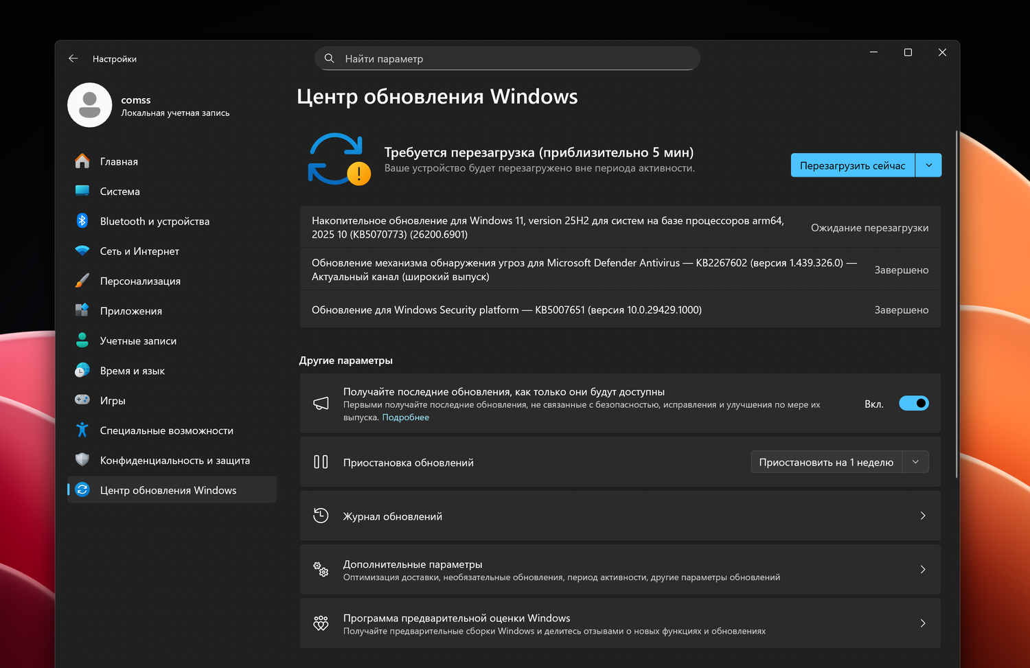Click the Accessibility figure icon
This screenshot has width=1030, height=668.
pos(82,430)
